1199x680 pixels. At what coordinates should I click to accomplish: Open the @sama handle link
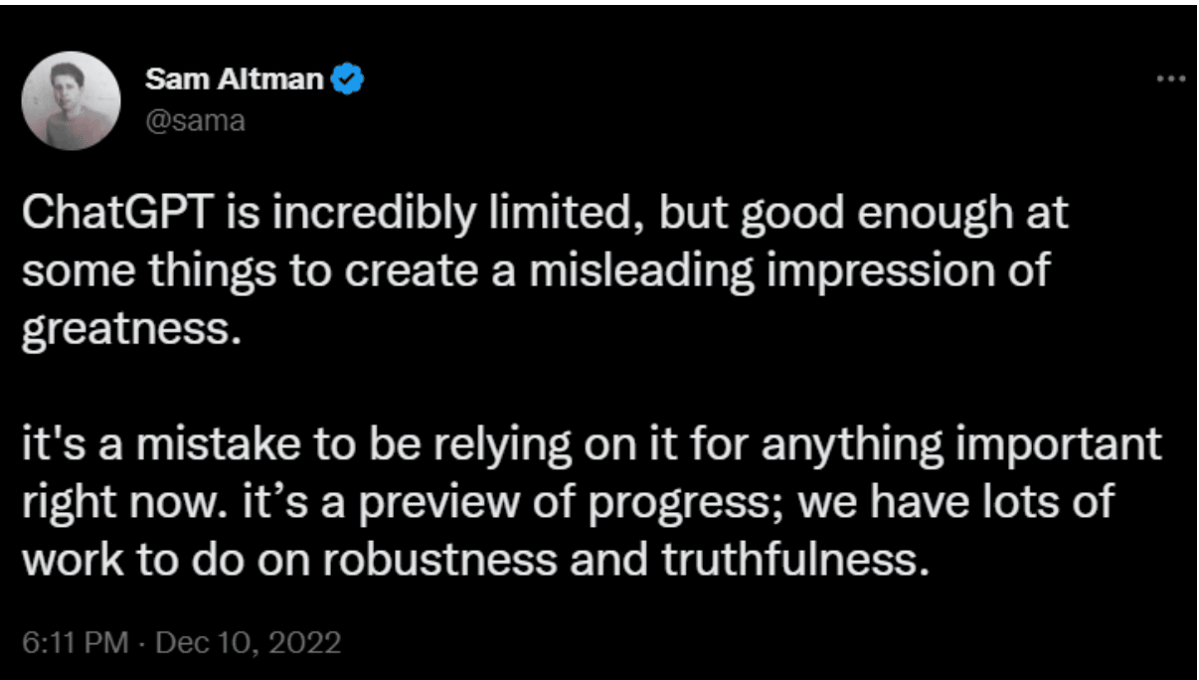pyautogui.click(x=194, y=120)
